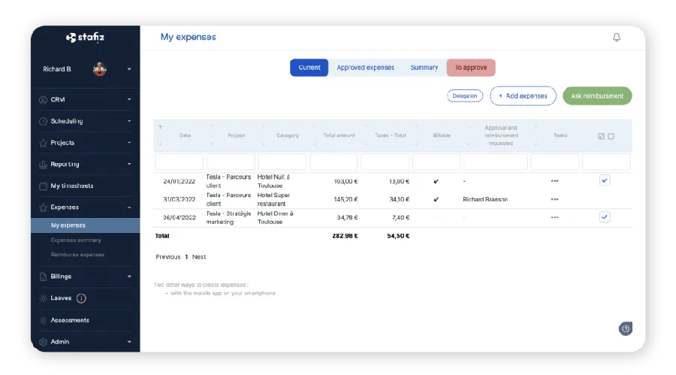Viewport: 676px width, 375px height.
Task: Switch to the To approve tab
Action: pos(471,68)
